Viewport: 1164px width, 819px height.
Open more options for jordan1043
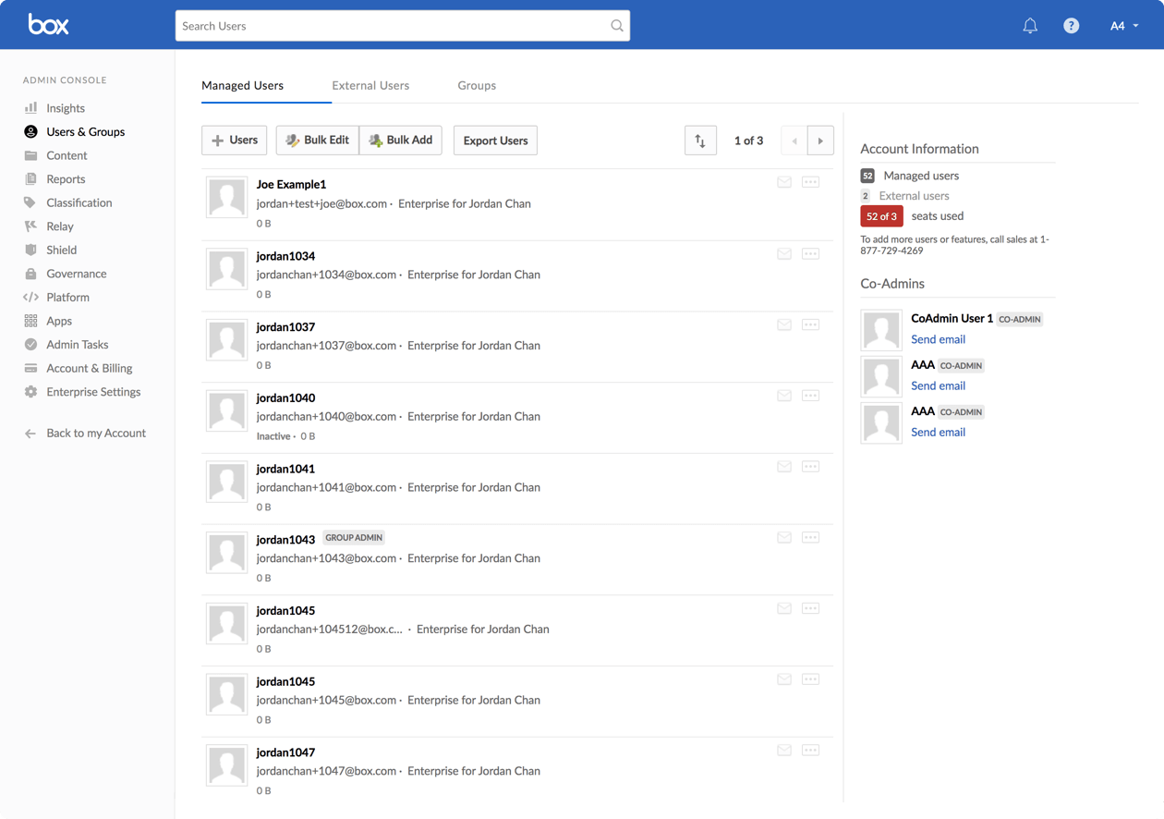(810, 537)
